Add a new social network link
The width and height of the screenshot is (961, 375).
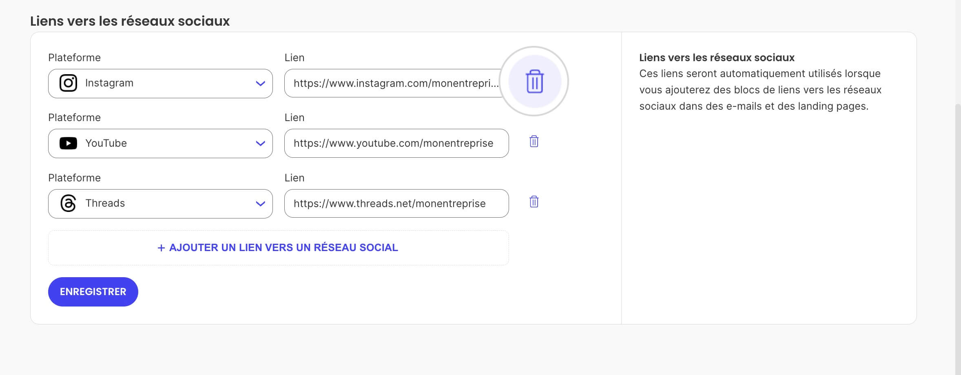[x=278, y=248]
